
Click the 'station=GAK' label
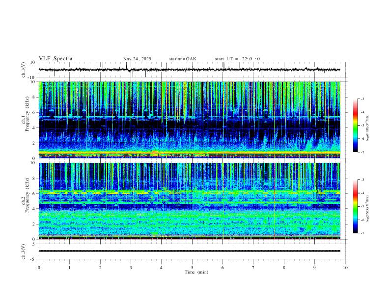click(183, 59)
